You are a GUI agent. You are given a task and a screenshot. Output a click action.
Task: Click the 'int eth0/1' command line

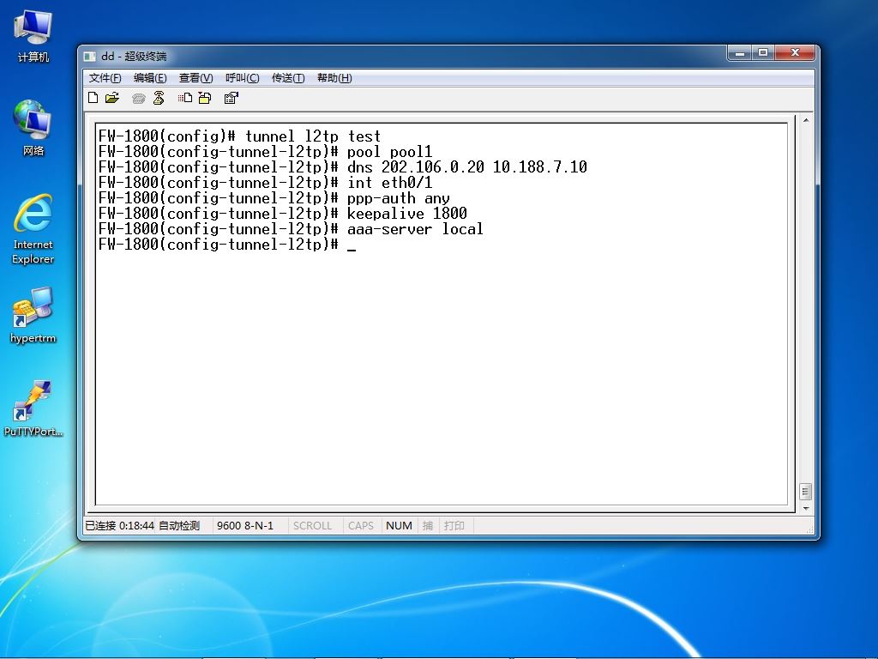tap(265, 183)
